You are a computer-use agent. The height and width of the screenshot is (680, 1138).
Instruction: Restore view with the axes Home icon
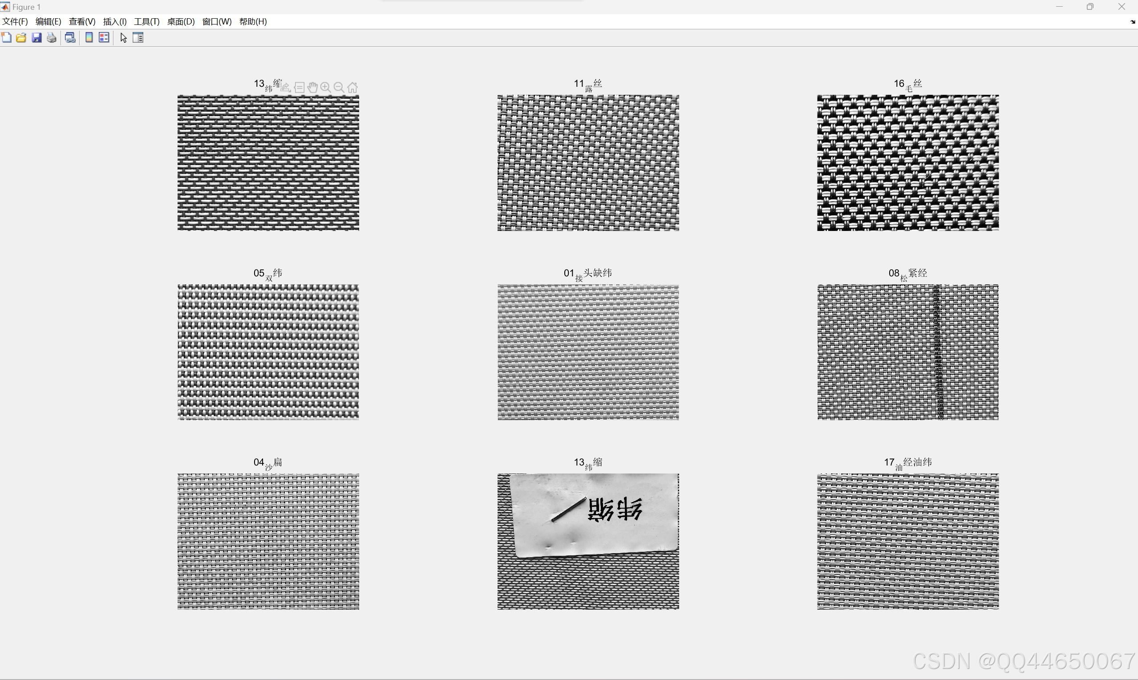[x=352, y=87]
